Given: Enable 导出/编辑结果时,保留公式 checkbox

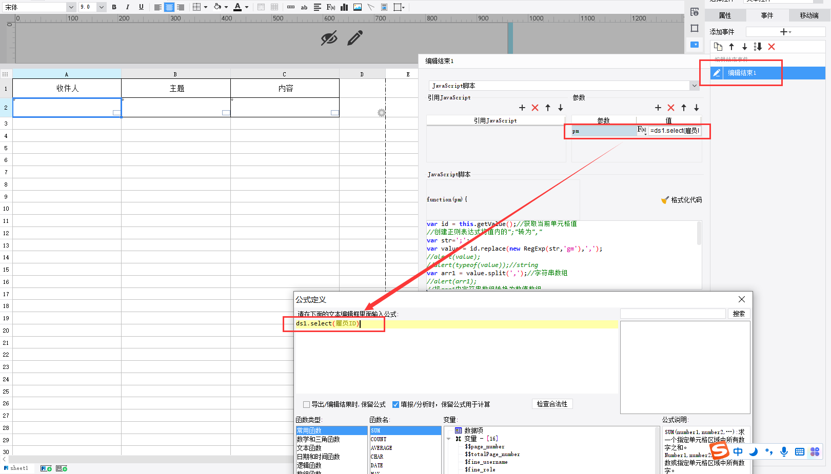Looking at the screenshot, I should click(307, 404).
